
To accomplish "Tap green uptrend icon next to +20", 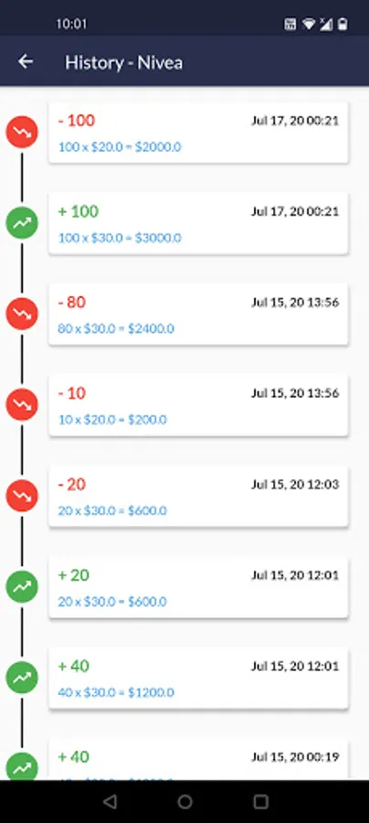I will coord(22,587).
